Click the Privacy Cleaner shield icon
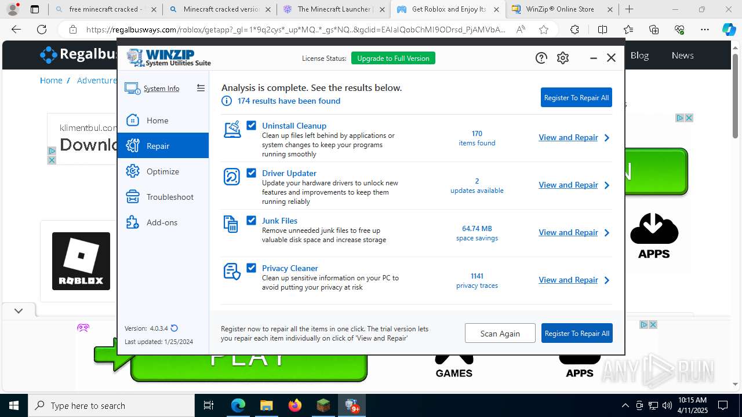 [232, 272]
